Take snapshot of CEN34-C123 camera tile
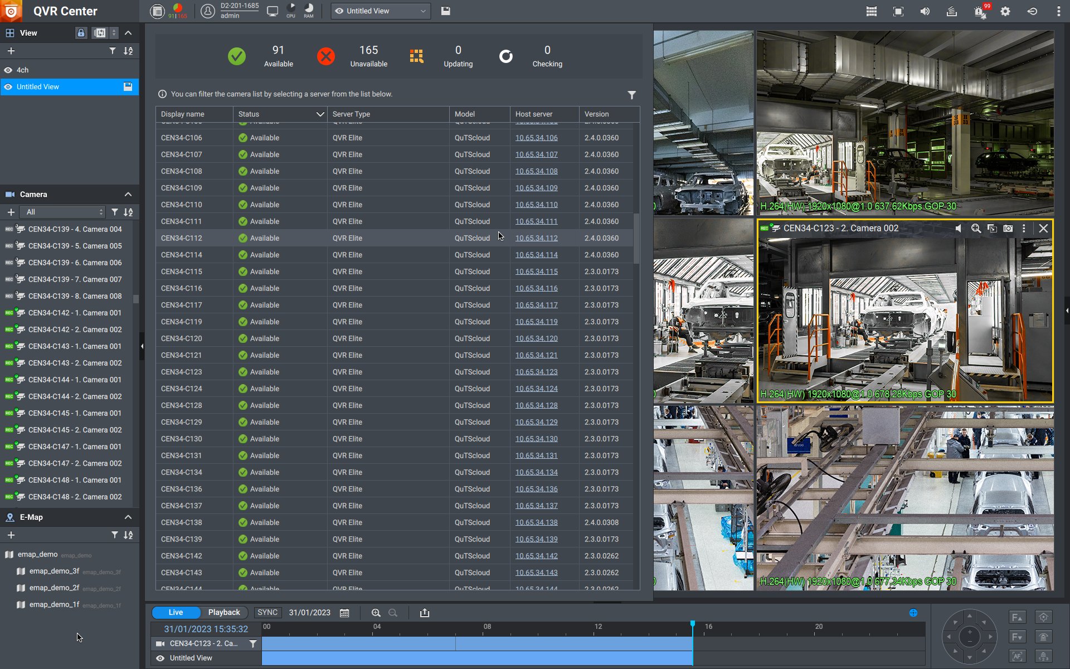Image resolution: width=1070 pixels, height=669 pixels. coord(1008,228)
